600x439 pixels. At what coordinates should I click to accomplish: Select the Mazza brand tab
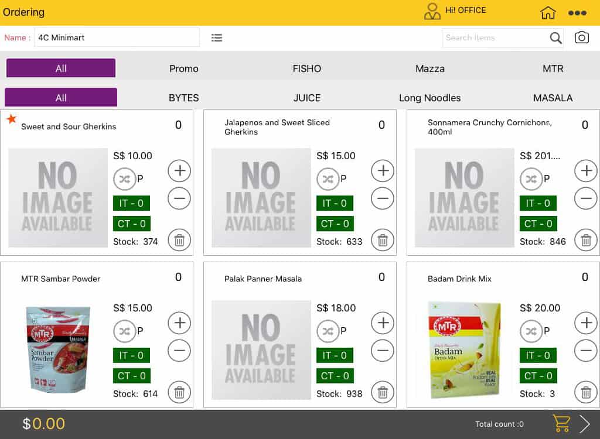(x=429, y=68)
